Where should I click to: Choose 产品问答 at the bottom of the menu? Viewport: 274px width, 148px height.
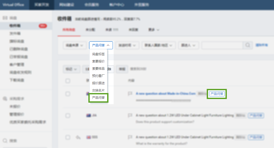98,98
